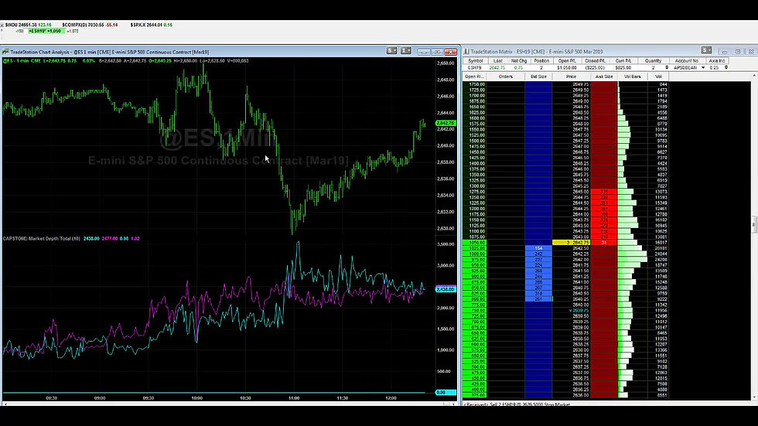Image resolution: width=758 pixels, height=426 pixels.
Task: Click the yellow 2642.75 last price cell
Action: tap(571, 243)
